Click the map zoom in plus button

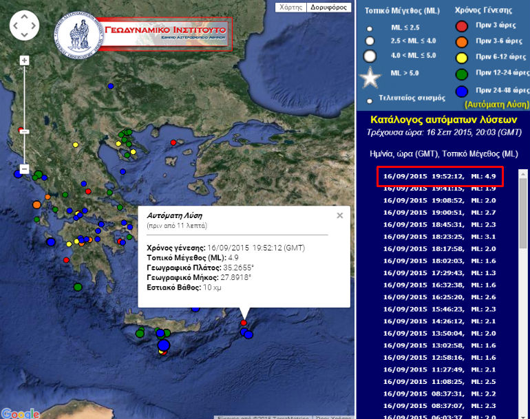click(24, 61)
